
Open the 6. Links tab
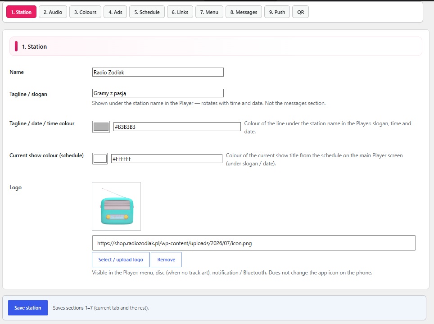[x=180, y=12]
